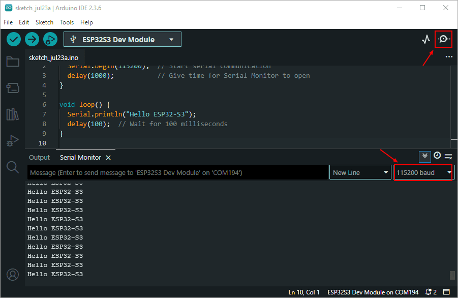Open the account profile icon
The height and width of the screenshot is (298, 458).
tap(13, 275)
